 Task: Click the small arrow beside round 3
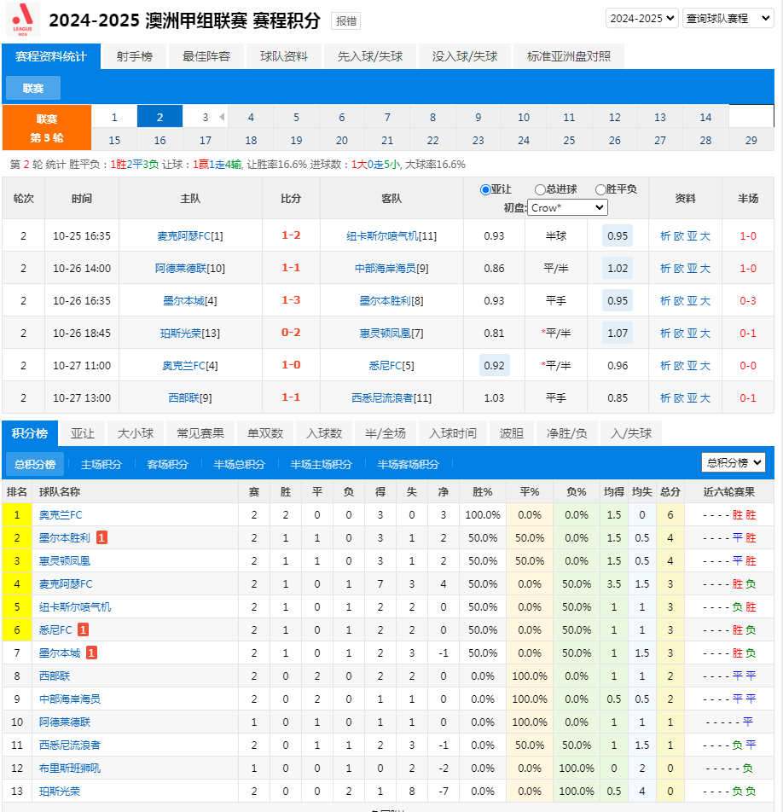[x=222, y=117]
